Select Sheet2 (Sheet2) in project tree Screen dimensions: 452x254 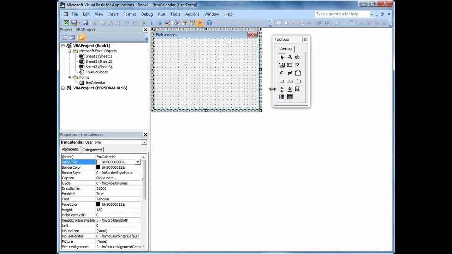point(99,61)
